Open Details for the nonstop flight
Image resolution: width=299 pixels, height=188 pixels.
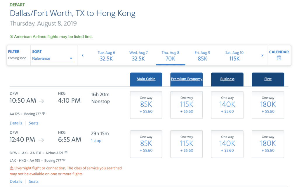tap(16, 123)
